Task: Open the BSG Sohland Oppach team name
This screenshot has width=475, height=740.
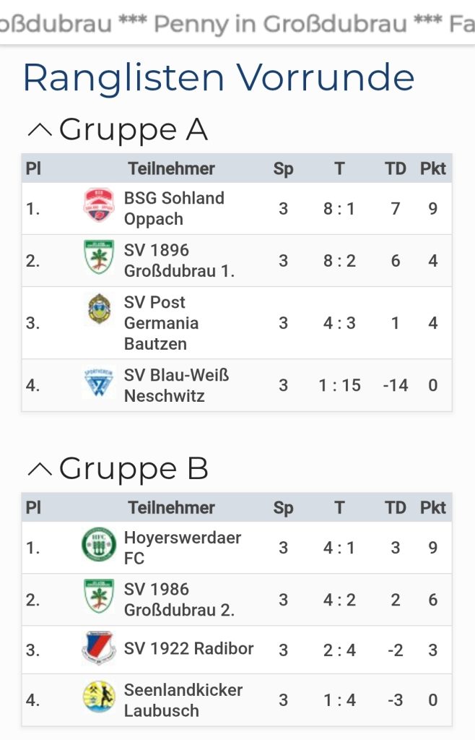Action: pyautogui.click(x=174, y=208)
